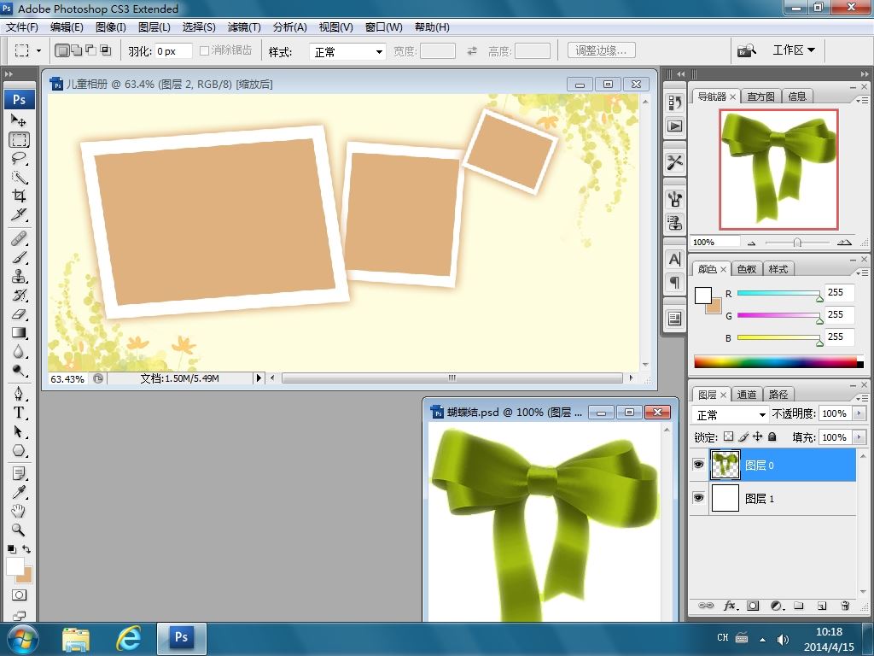
Task: Open the document status bar arrow menu
Action: [258, 378]
